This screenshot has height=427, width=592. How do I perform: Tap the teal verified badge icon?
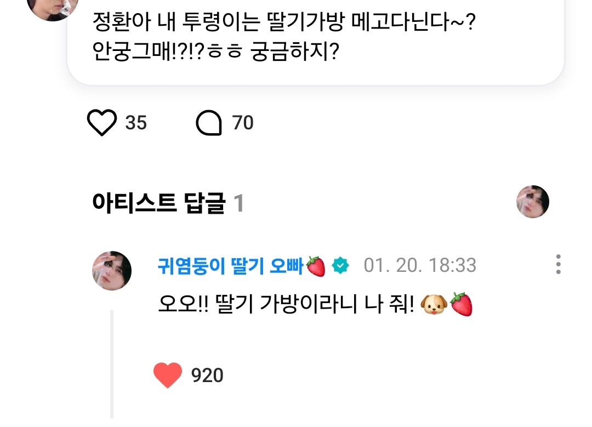tap(341, 266)
